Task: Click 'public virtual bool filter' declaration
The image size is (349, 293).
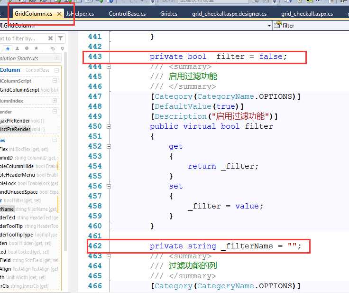Action: 211,126
